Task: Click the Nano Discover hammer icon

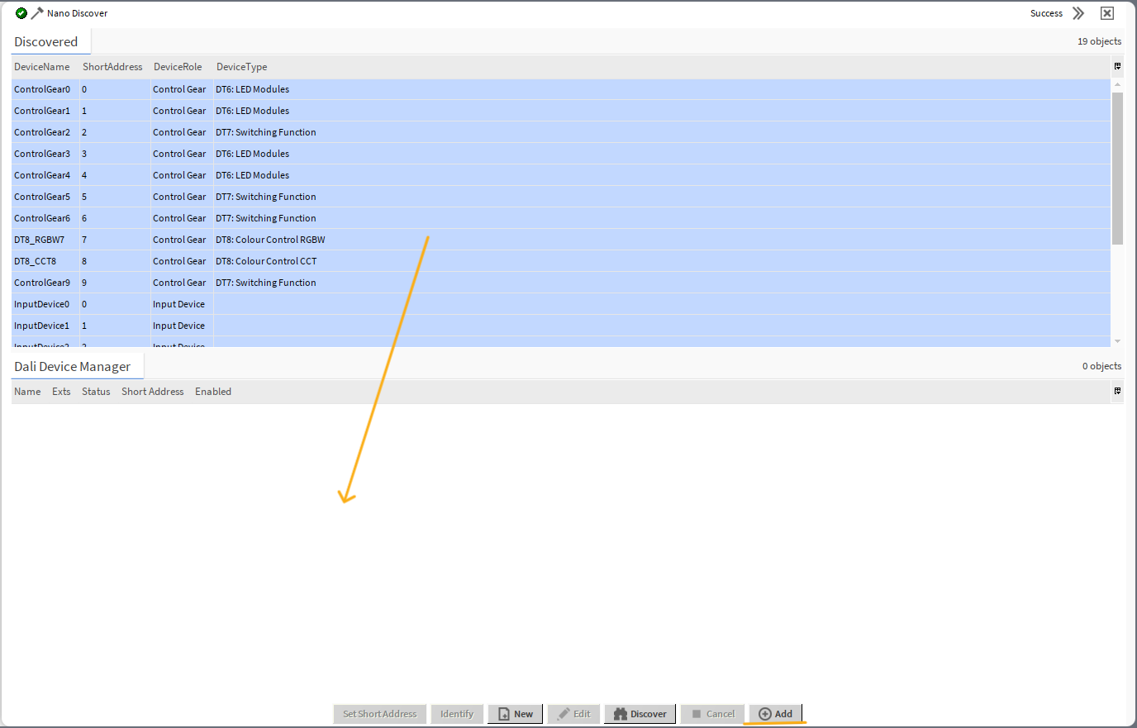Action: coord(37,13)
